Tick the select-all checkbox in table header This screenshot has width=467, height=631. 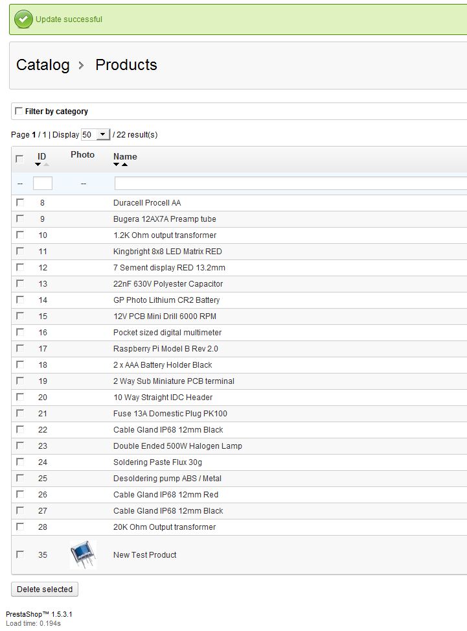pyautogui.click(x=19, y=158)
